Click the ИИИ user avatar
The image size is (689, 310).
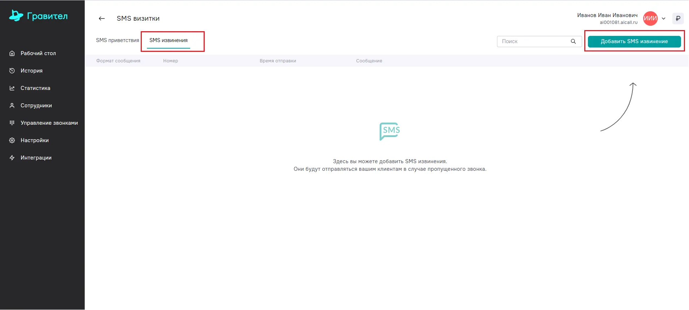coord(650,18)
